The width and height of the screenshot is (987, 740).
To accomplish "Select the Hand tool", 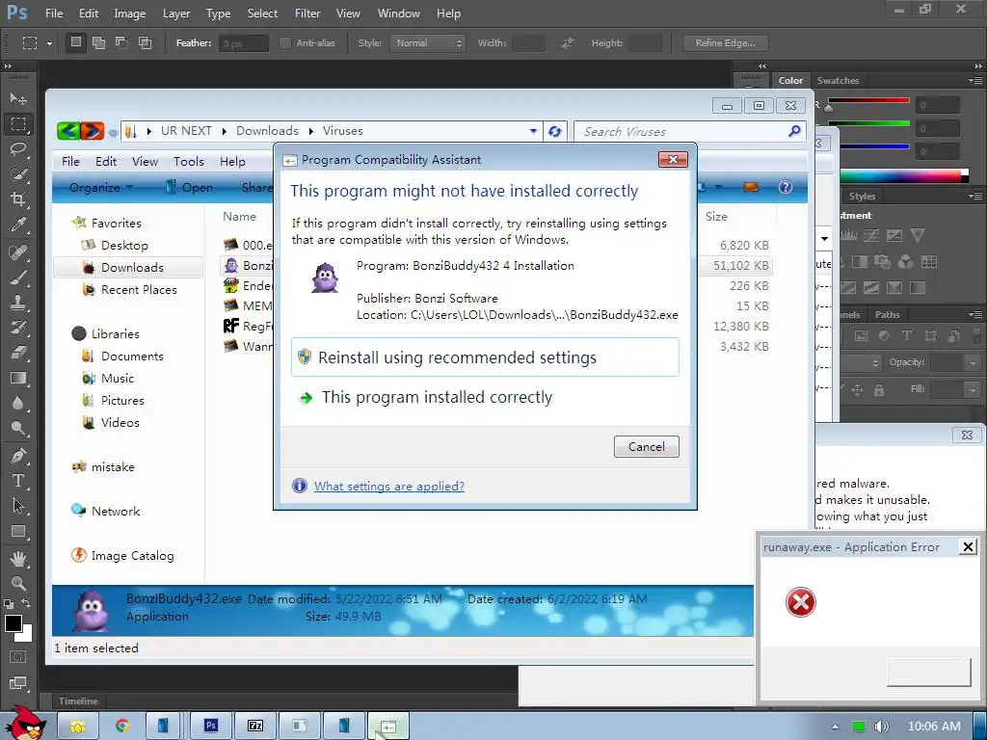I will click(18, 558).
